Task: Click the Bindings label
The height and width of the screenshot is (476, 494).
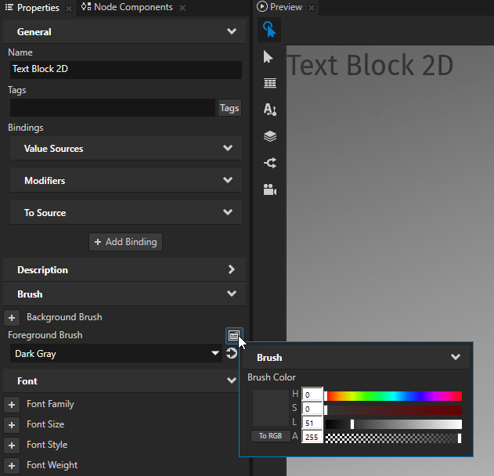Action: tap(26, 128)
